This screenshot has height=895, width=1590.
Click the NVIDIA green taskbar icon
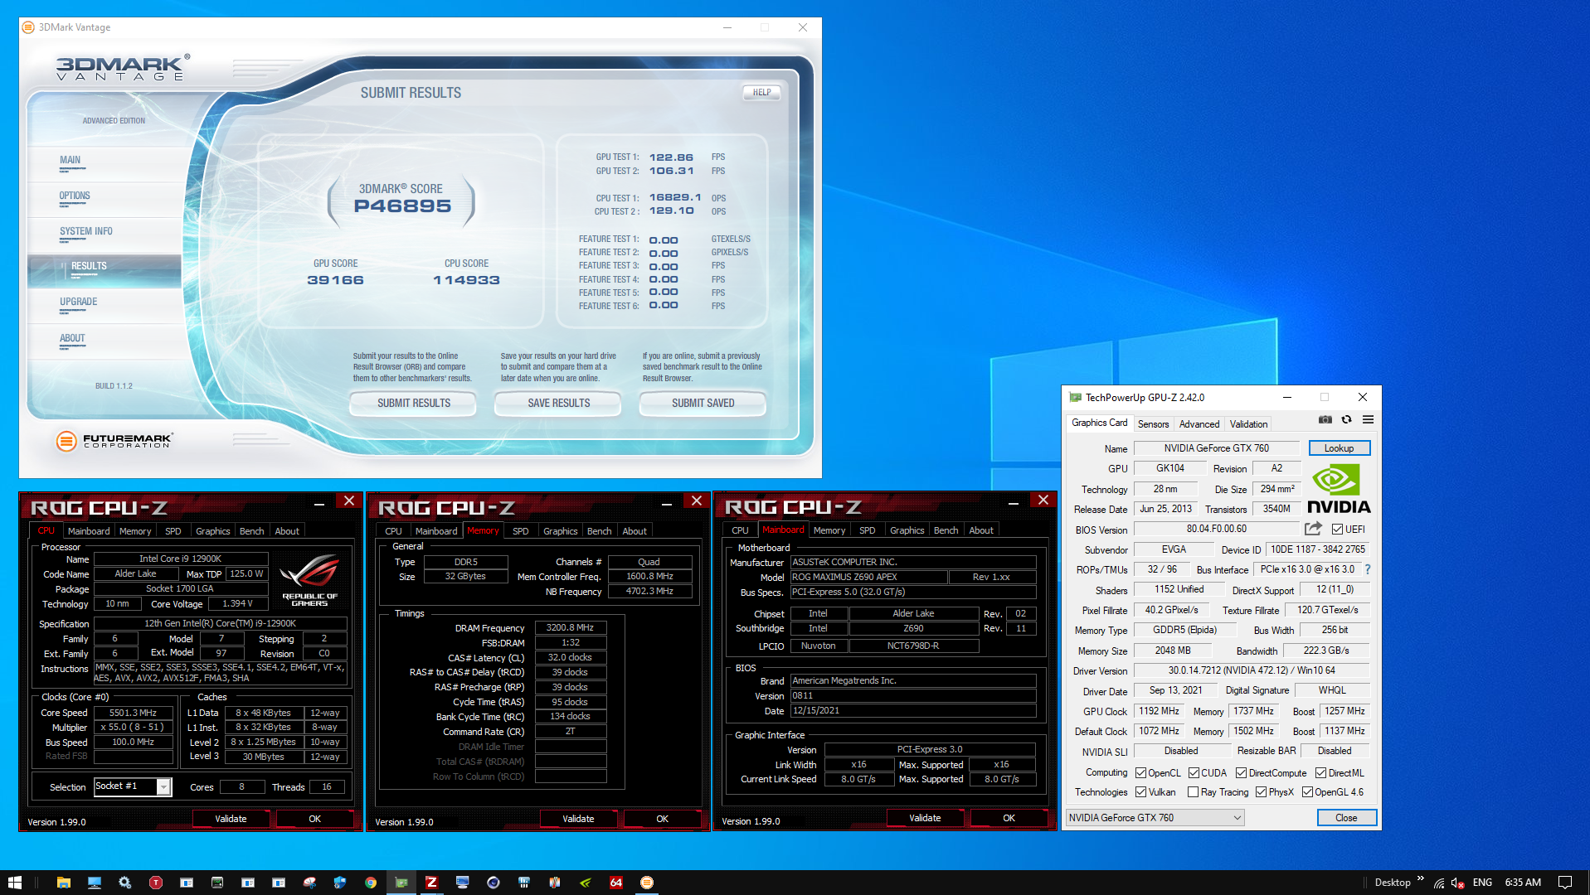pyautogui.click(x=586, y=883)
